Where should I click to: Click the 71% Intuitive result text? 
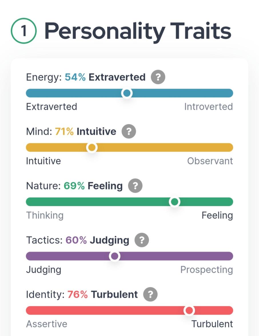point(85,131)
